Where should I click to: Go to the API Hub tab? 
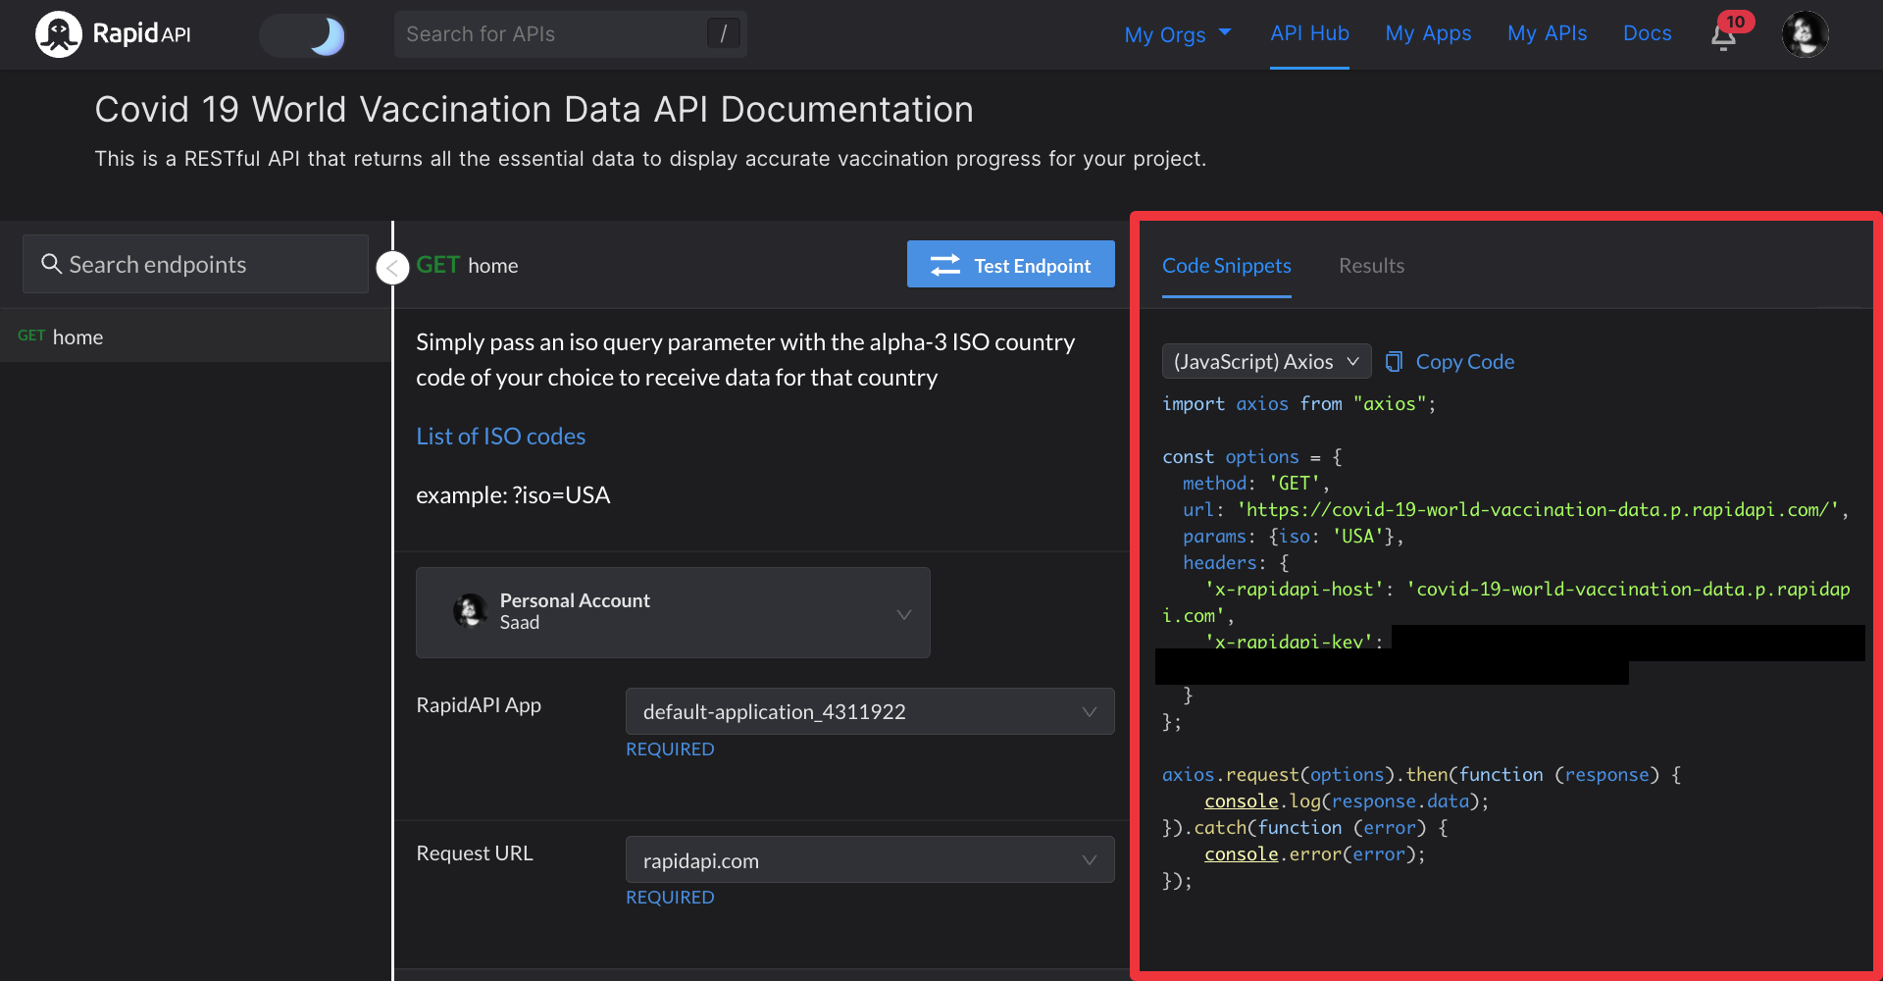click(1309, 33)
